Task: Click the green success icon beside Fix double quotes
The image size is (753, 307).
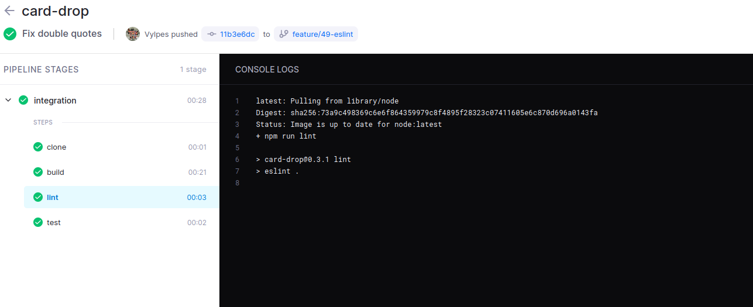Action: (x=10, y=34)
